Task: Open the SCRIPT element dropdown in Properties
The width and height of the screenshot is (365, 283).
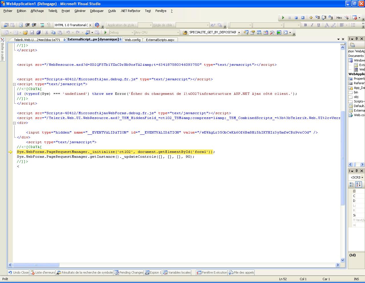Action: [362, 177]
